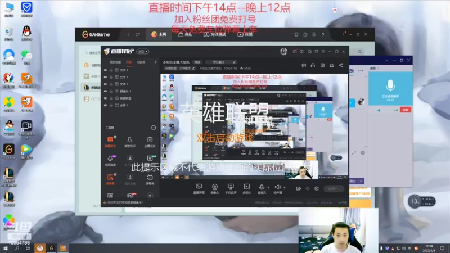Open the QQ penguin desktop icon

pyautogui.click(x=26, y=33)
